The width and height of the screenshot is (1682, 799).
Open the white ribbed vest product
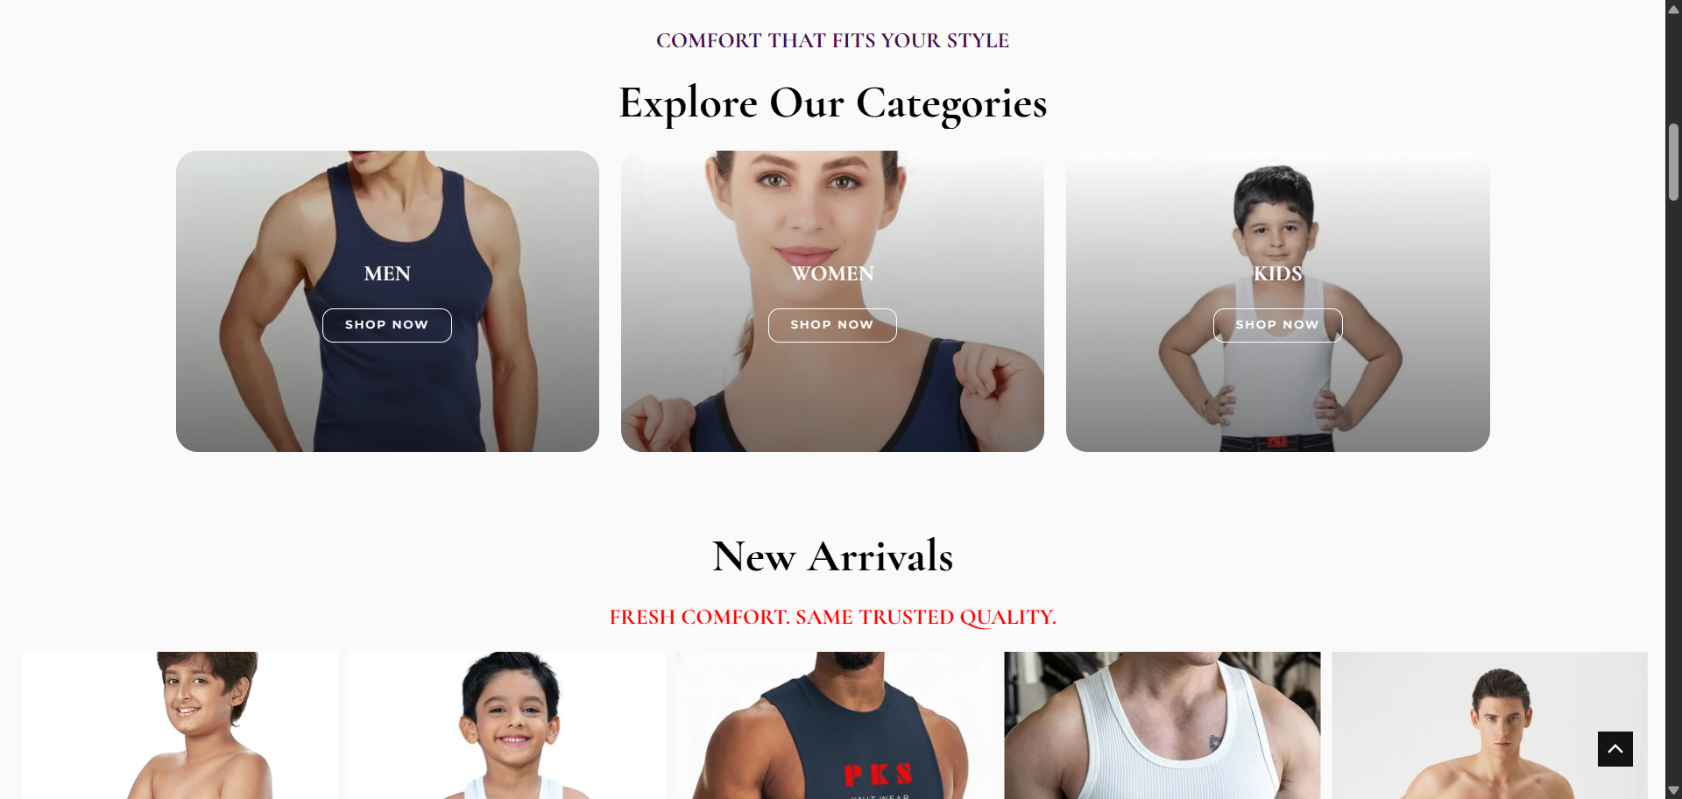pyautogui.click(x=1163, y=725)
